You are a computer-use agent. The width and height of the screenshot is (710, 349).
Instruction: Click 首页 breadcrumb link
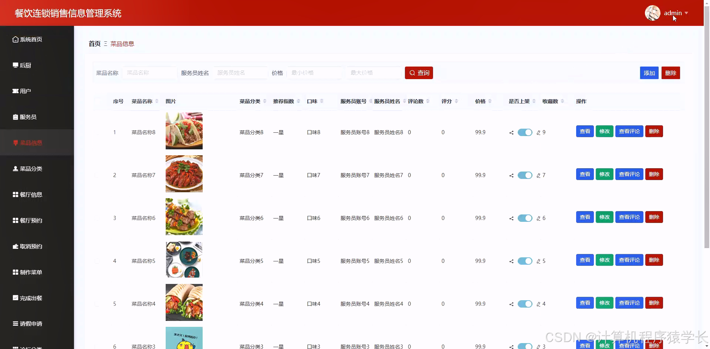click(95, 44)
